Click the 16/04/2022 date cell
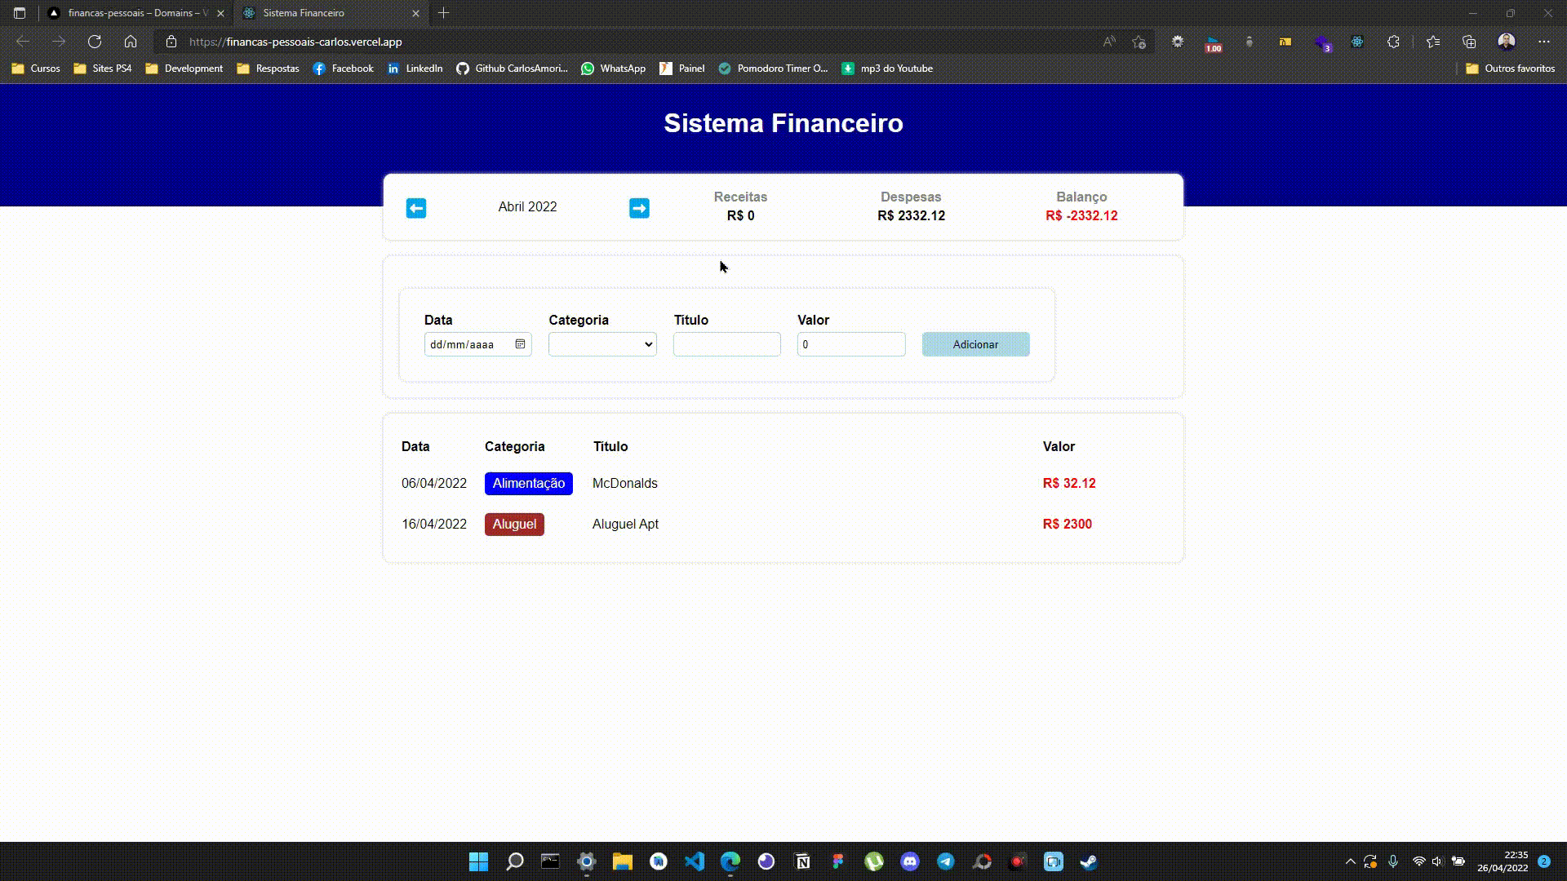1567x881 pixels. (433, 525)
